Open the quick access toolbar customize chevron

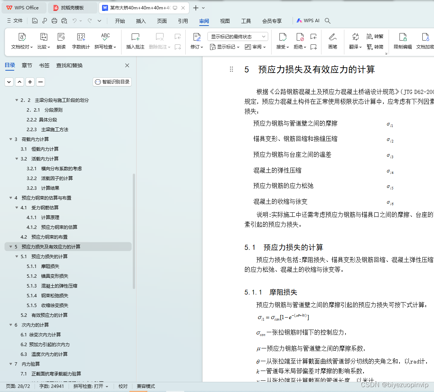(x=99, y=21)
